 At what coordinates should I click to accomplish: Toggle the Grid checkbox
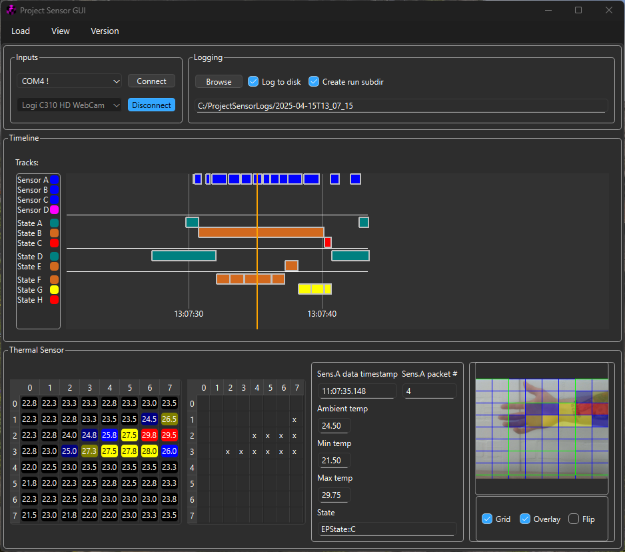(x=487, y=519)
